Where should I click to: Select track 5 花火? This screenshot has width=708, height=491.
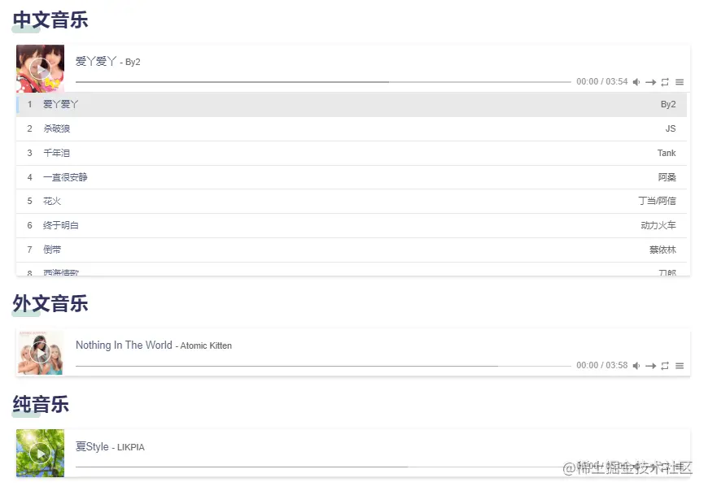pos(352,201)
